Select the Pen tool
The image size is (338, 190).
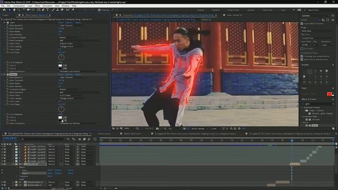click(43, 10)
